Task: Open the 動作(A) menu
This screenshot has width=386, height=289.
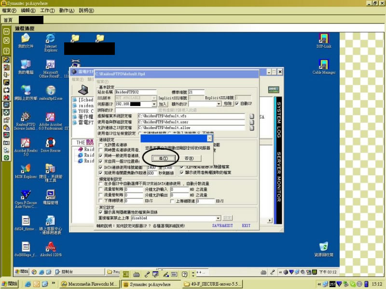Action: (x=67, y=11)
